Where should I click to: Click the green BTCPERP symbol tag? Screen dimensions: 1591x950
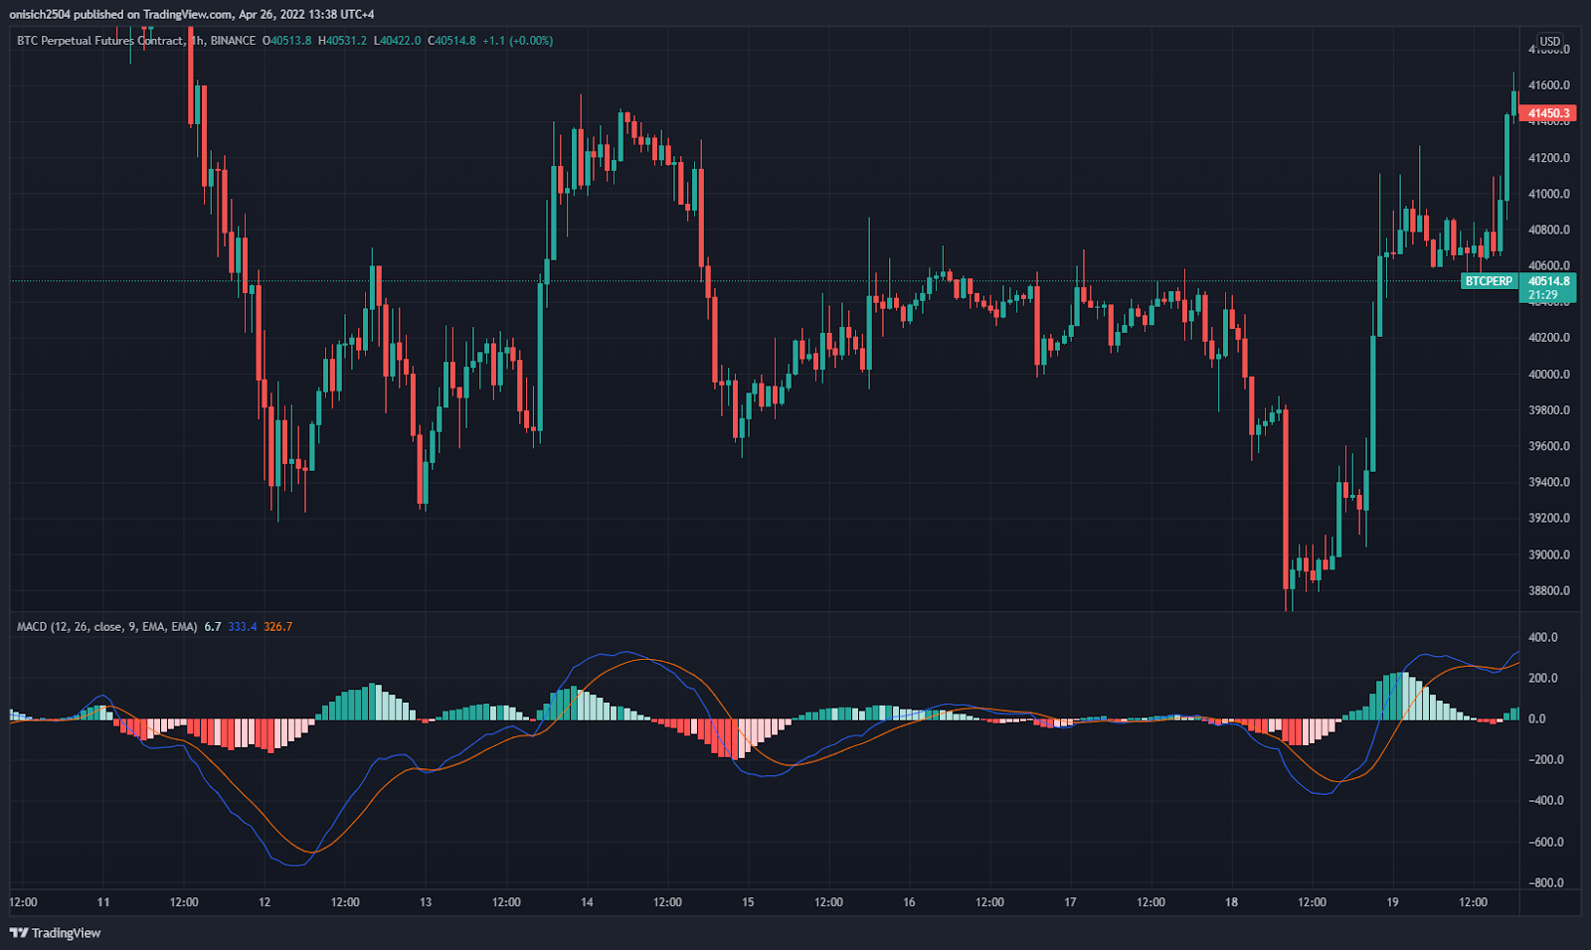(1489, 281)
